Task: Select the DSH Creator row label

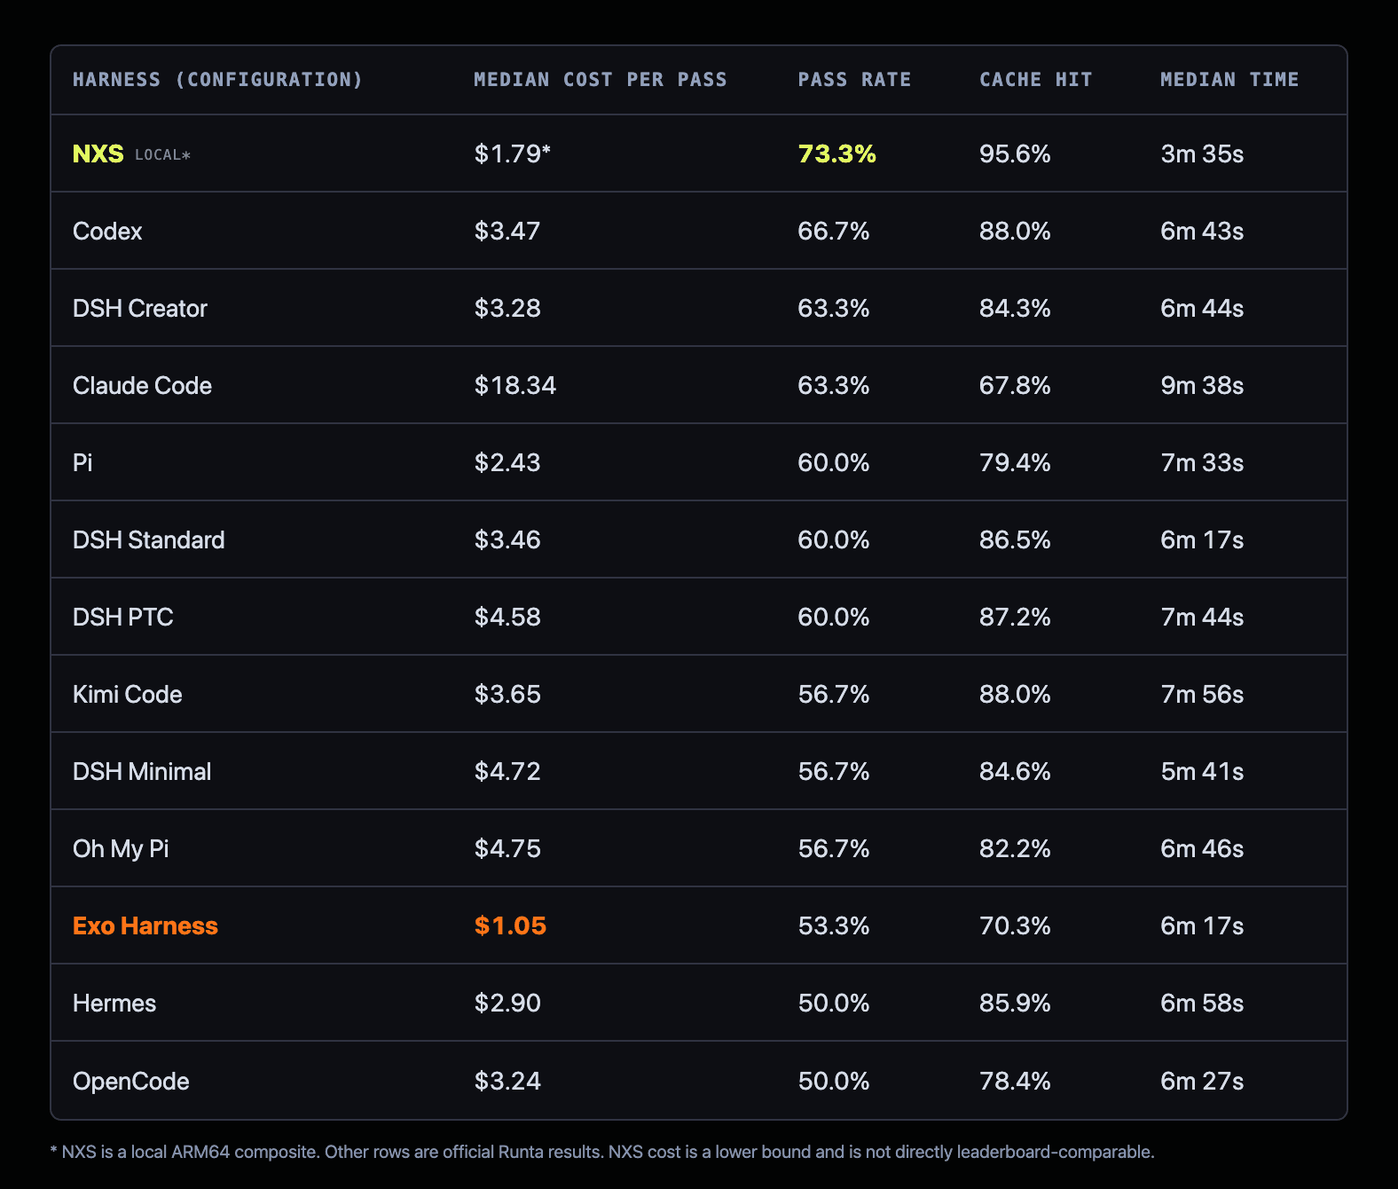Action: click(x=140, y=309)
